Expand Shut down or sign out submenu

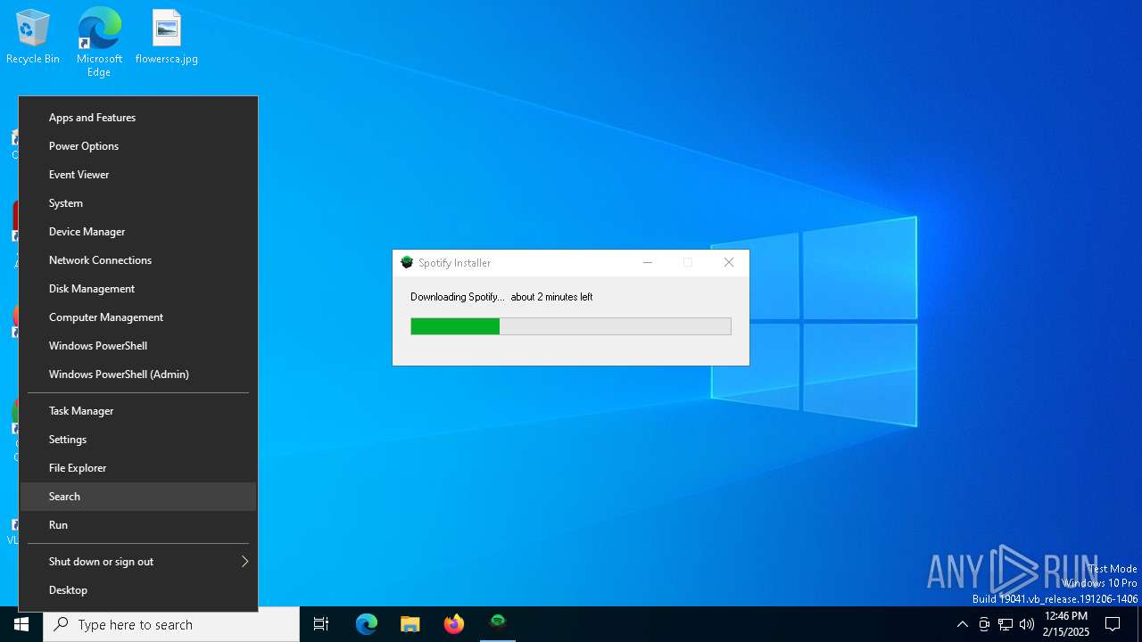[x=138, y=562]
